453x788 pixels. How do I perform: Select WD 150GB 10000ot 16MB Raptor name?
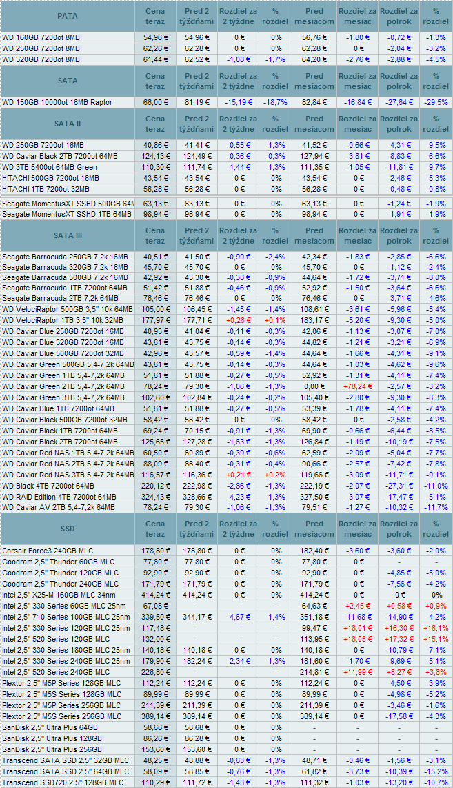pyautogui.click(x=57, y=103)
